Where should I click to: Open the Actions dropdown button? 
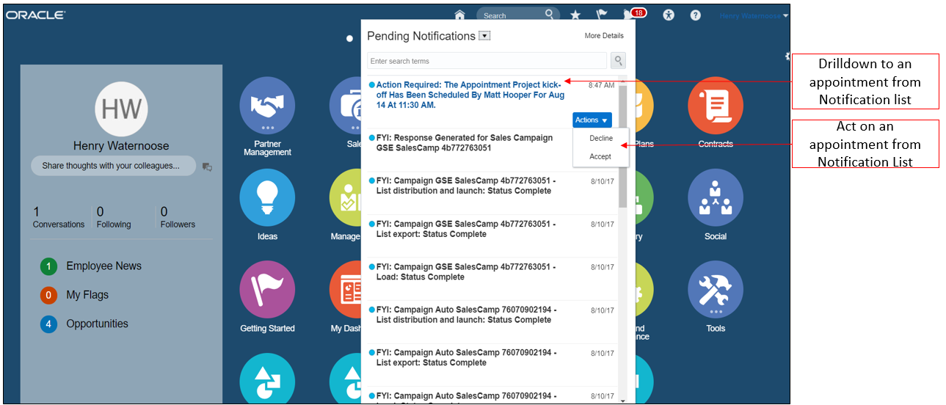click(x=592, y=120)
